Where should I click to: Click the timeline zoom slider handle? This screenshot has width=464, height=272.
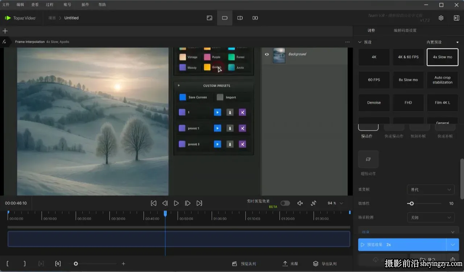coord(76,264)
